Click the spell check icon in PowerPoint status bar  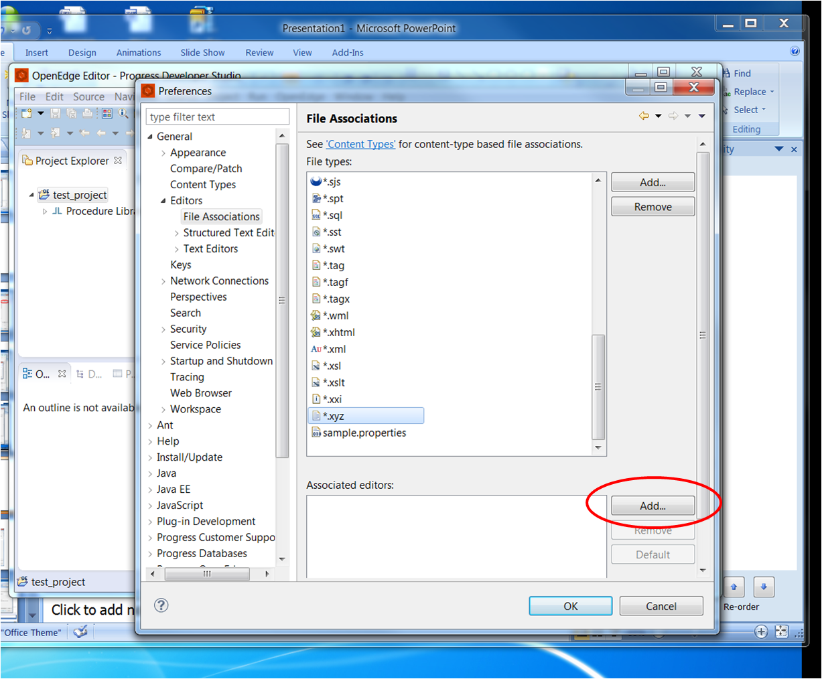pyautogui.click(x=80, y=631)
